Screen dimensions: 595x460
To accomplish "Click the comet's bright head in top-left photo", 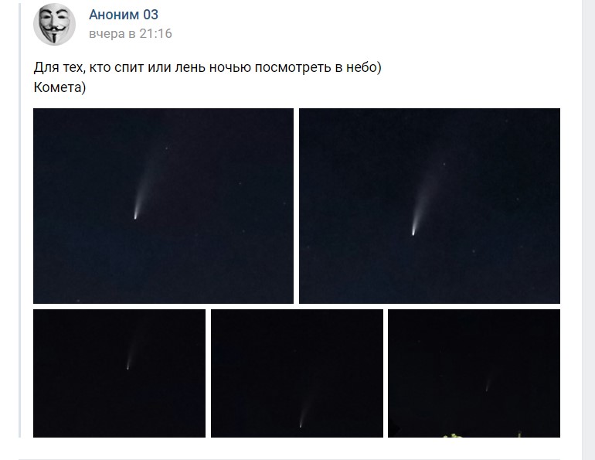I will pyautogui.click(x=135, y=216).
